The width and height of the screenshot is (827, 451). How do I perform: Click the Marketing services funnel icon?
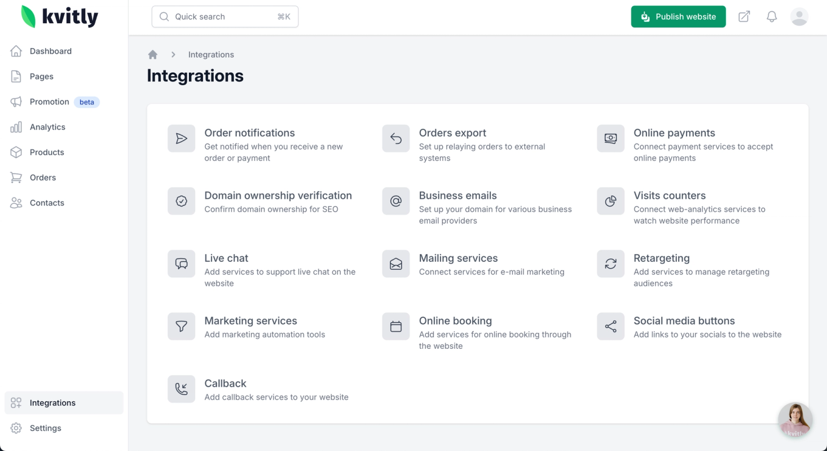click(x=181, y=326)
